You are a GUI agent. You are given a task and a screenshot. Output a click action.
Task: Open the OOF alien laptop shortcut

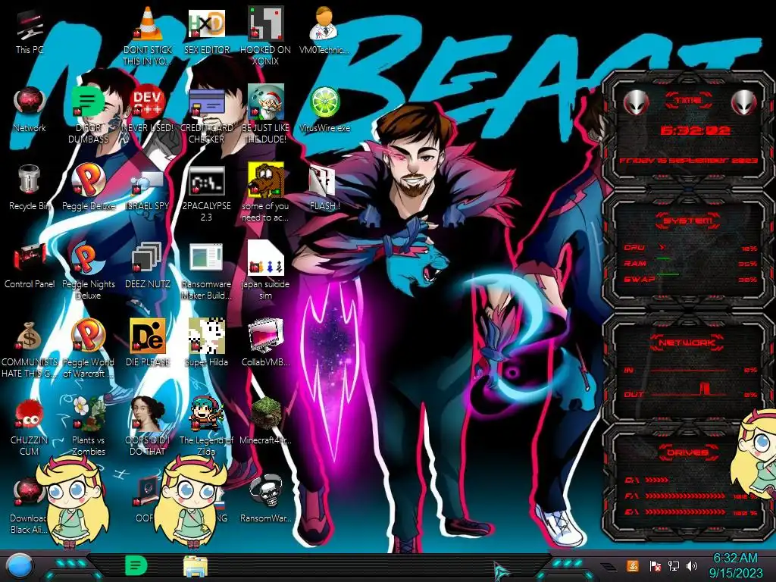(x=146, y=500)
